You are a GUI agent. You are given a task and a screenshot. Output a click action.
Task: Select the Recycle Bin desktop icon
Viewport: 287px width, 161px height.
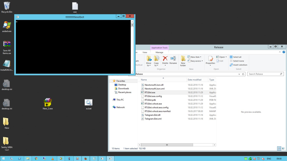(x=7, y=8)
